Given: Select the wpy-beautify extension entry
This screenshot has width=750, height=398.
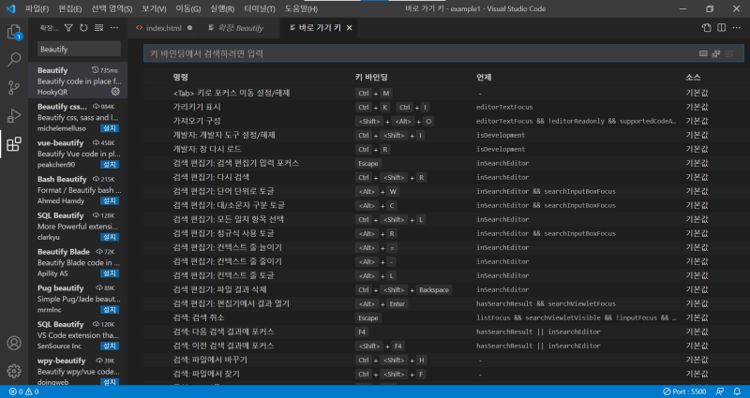Looking at the screenshot, I should pyautogui.click(x=78, y=370).
